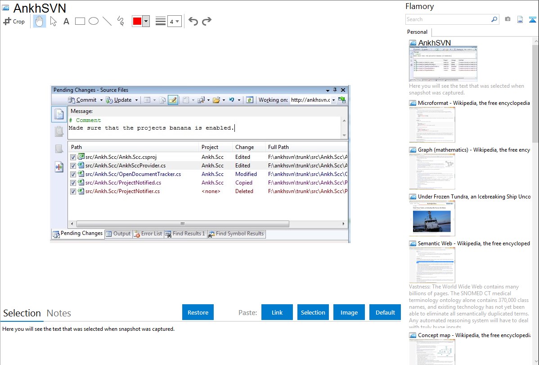Open the color picker dropdown arrow
The height and width of the screenshot is (365, 539).
(146, 21)
